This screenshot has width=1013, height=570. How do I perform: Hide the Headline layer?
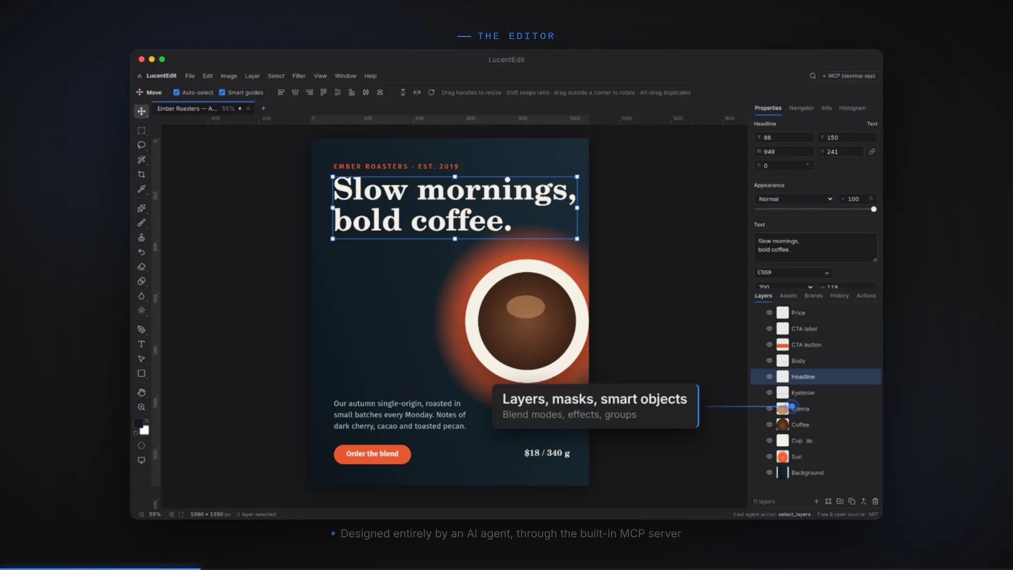[x=769, y=377]
